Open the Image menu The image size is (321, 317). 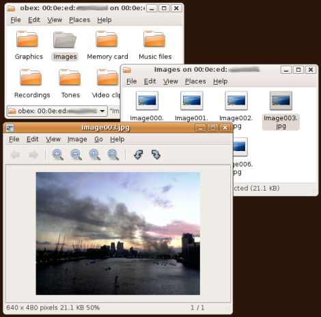coord(77,139)
